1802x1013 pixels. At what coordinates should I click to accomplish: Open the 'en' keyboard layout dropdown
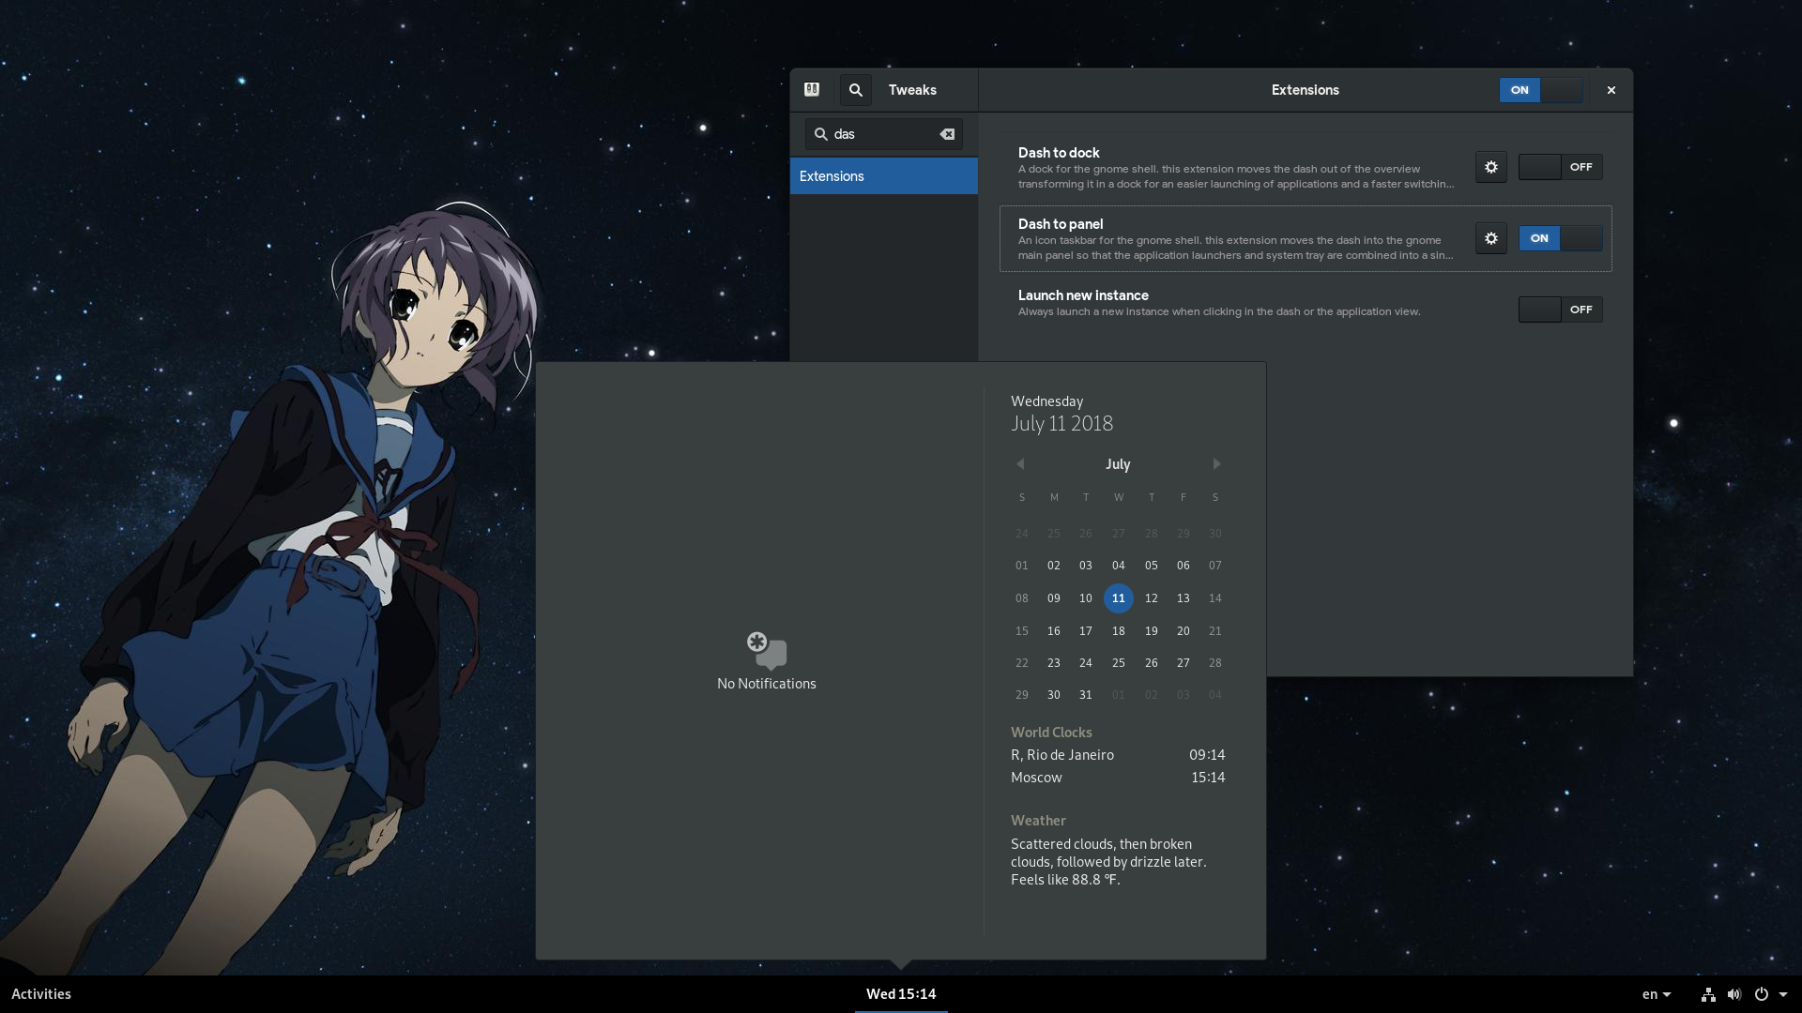coord(1657,994)
